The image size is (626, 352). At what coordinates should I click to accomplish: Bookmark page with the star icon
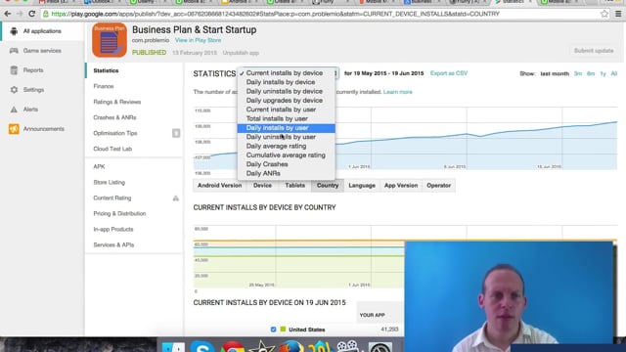coord(604,14)
